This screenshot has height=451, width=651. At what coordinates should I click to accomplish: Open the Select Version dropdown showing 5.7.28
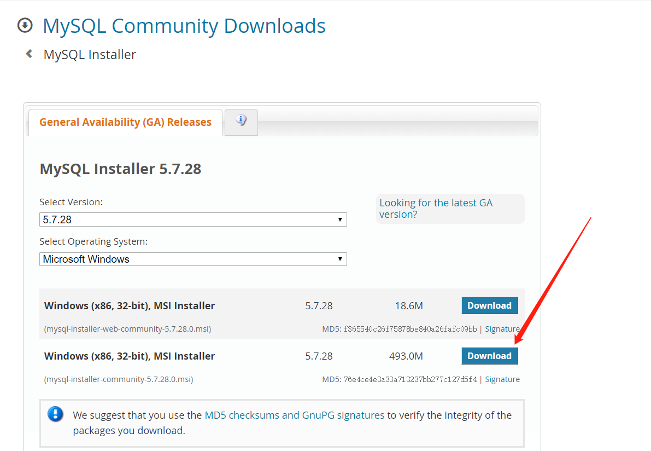[x=193, y=219]
